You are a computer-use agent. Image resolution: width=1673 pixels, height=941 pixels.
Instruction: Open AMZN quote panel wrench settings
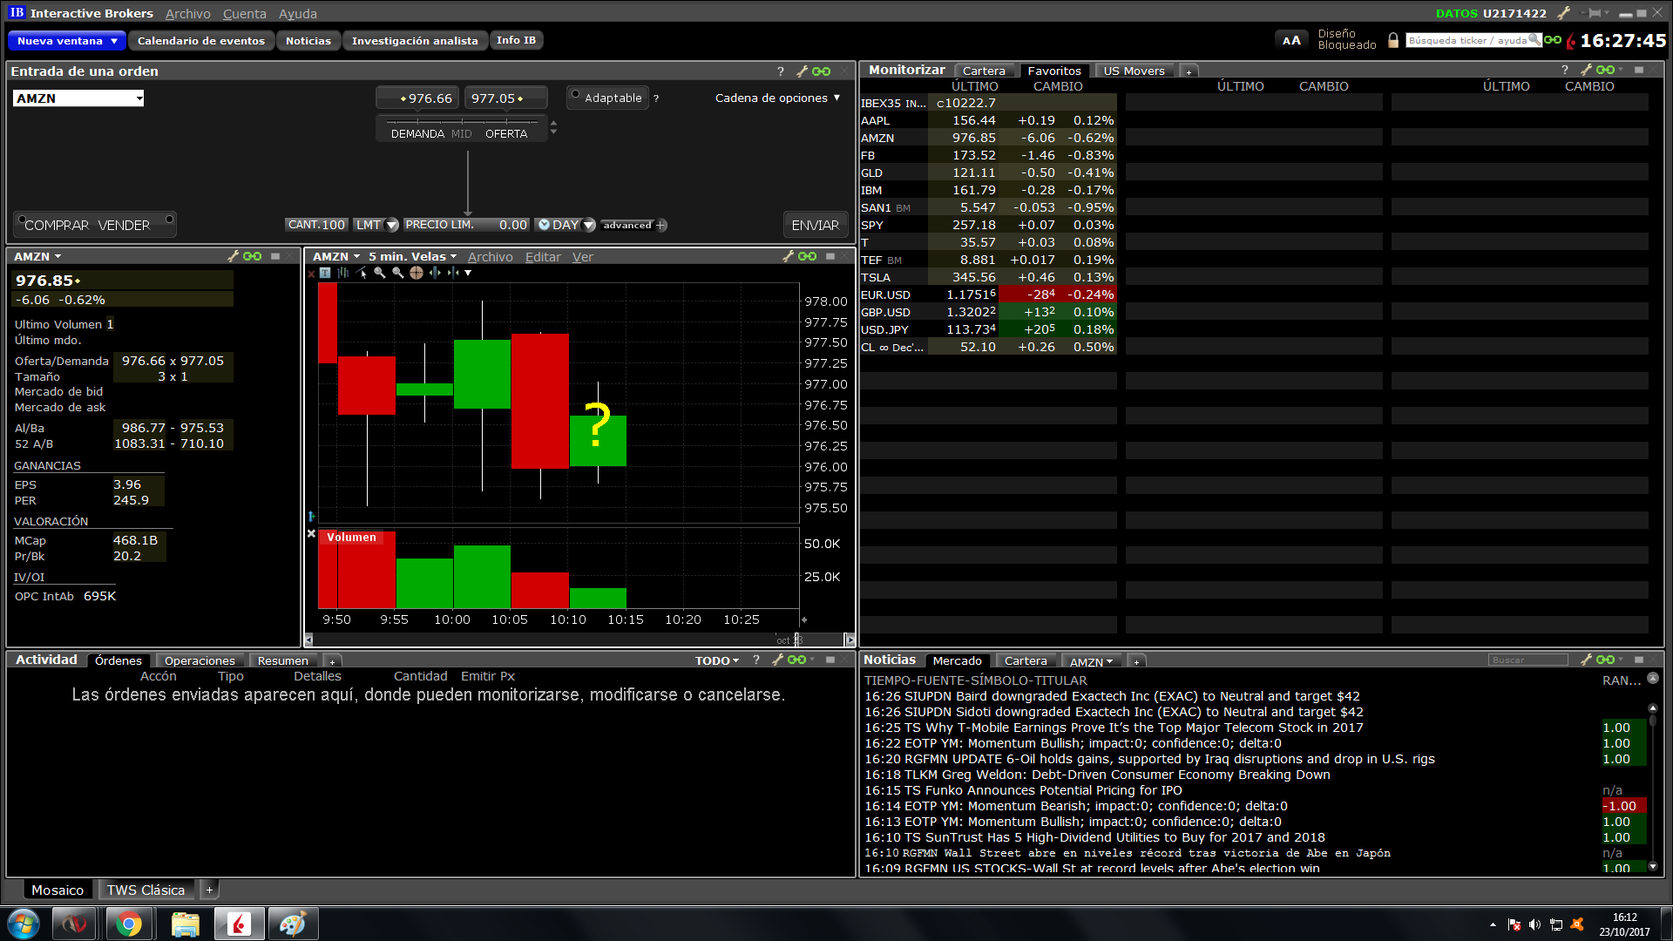234,256
